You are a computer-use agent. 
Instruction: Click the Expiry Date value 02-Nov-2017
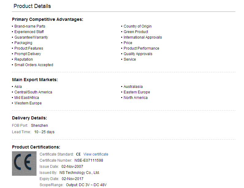pyautogui.click(x=72, y=179)
